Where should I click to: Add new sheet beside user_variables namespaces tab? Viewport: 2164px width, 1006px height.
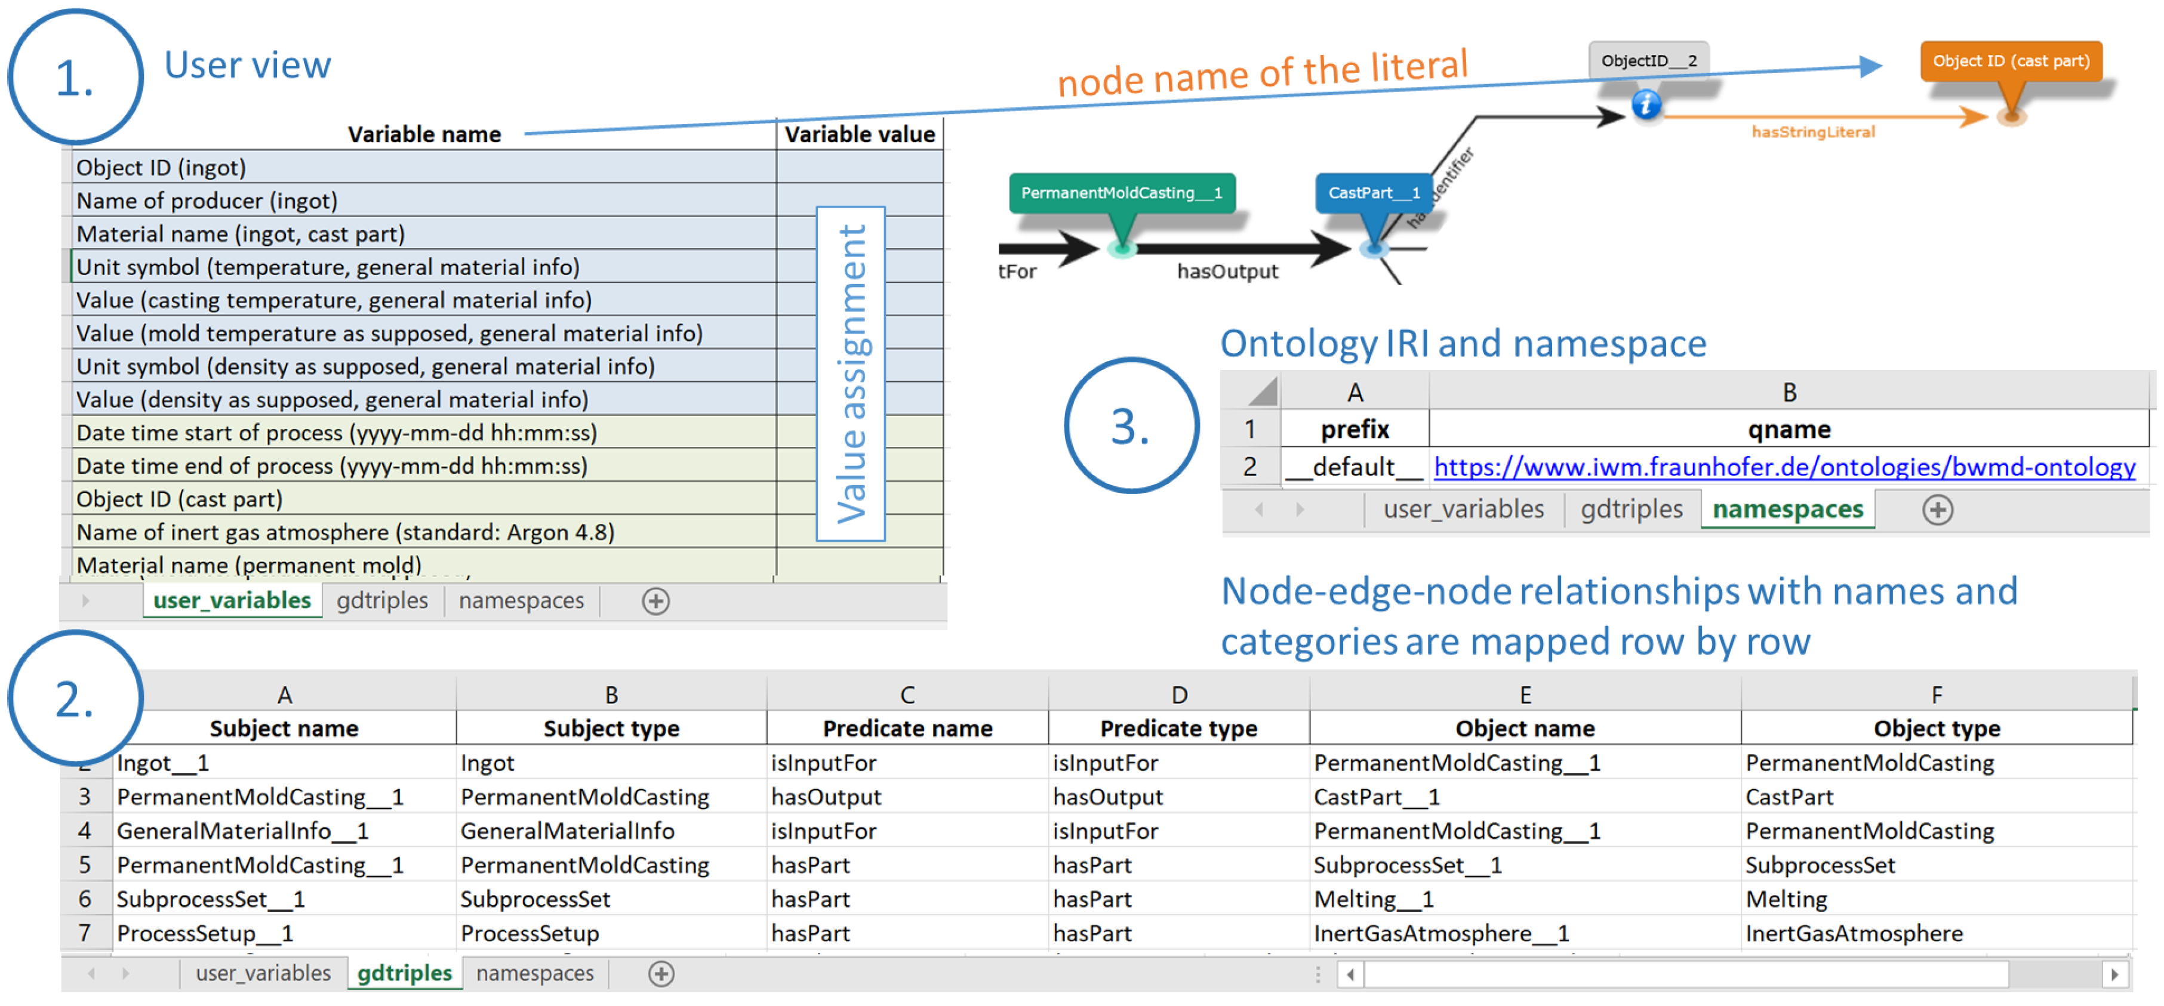pos(655,601)
